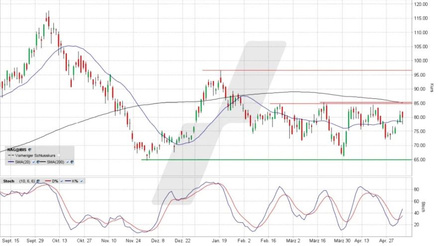Screen dimensions: 438x246
Task: Open settings icon beside HAG@IBIS ticker
Action: tap(29, 150)
